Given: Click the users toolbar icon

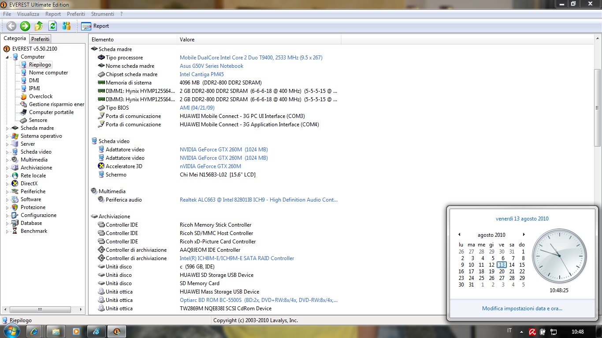Looking at the screenshot, I should [67, 26].
